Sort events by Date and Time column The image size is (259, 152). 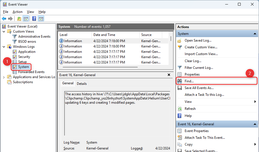115,35
